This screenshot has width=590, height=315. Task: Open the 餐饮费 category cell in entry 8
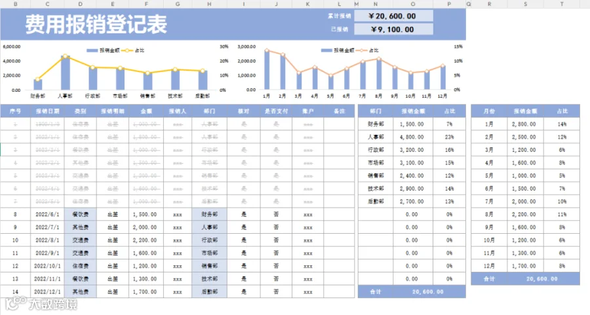81,214
